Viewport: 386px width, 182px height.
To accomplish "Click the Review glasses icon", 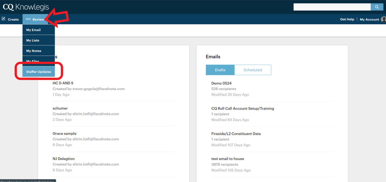I will pyautogui.click(x=28, y=19).
